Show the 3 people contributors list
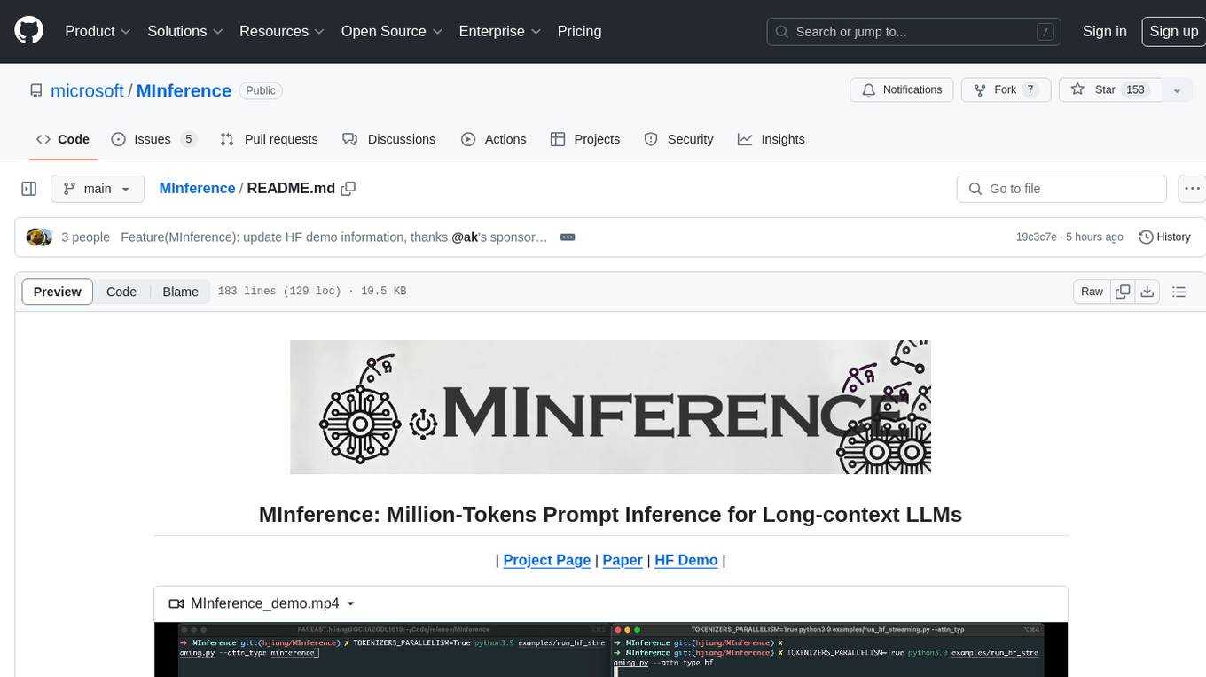Image resolution: width=1206 pixels, height=677 pixels. pyautogui.click(x=85, y=237)
